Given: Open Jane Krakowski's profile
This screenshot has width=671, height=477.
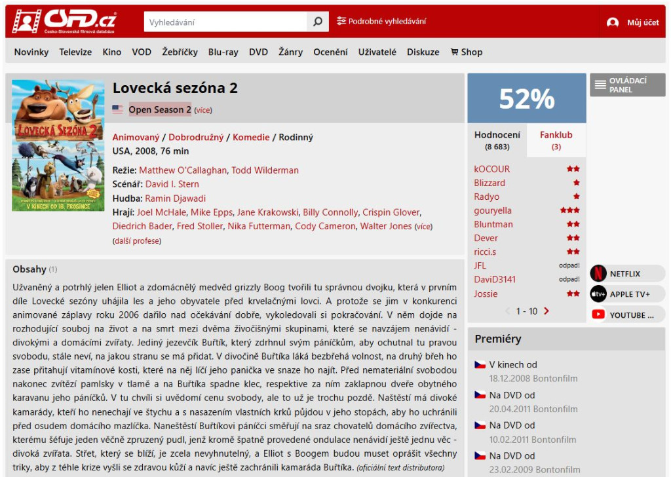Looking at the screenshot, I should click(x=267, y=212).
